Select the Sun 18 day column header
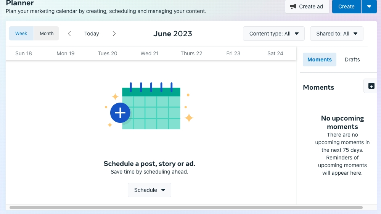This screenshot has height=214, width=381. (x=23, y=53)
